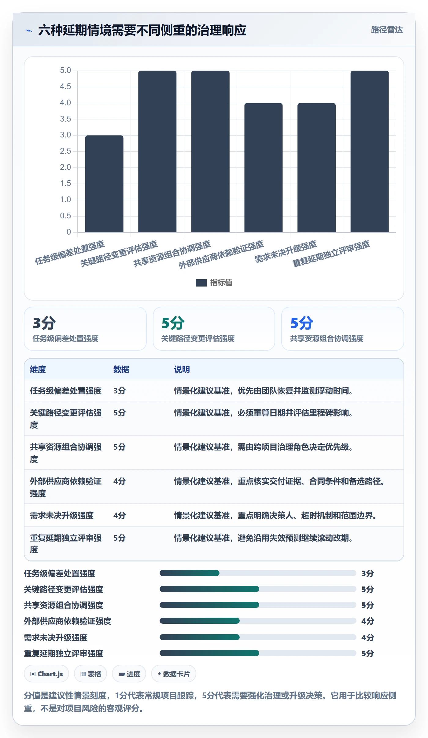Click description about 重点明确决策人
428x738 pixels.
coord(275,515)
